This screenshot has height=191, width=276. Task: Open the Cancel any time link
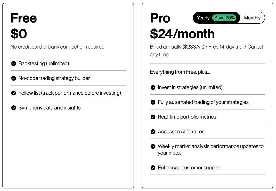(x=255, y=47)
